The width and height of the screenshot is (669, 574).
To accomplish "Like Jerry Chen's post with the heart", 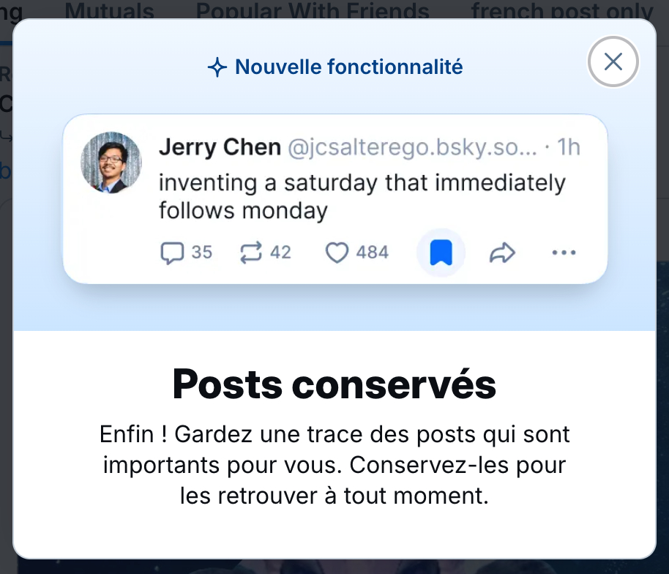I will tap(336, 253).
